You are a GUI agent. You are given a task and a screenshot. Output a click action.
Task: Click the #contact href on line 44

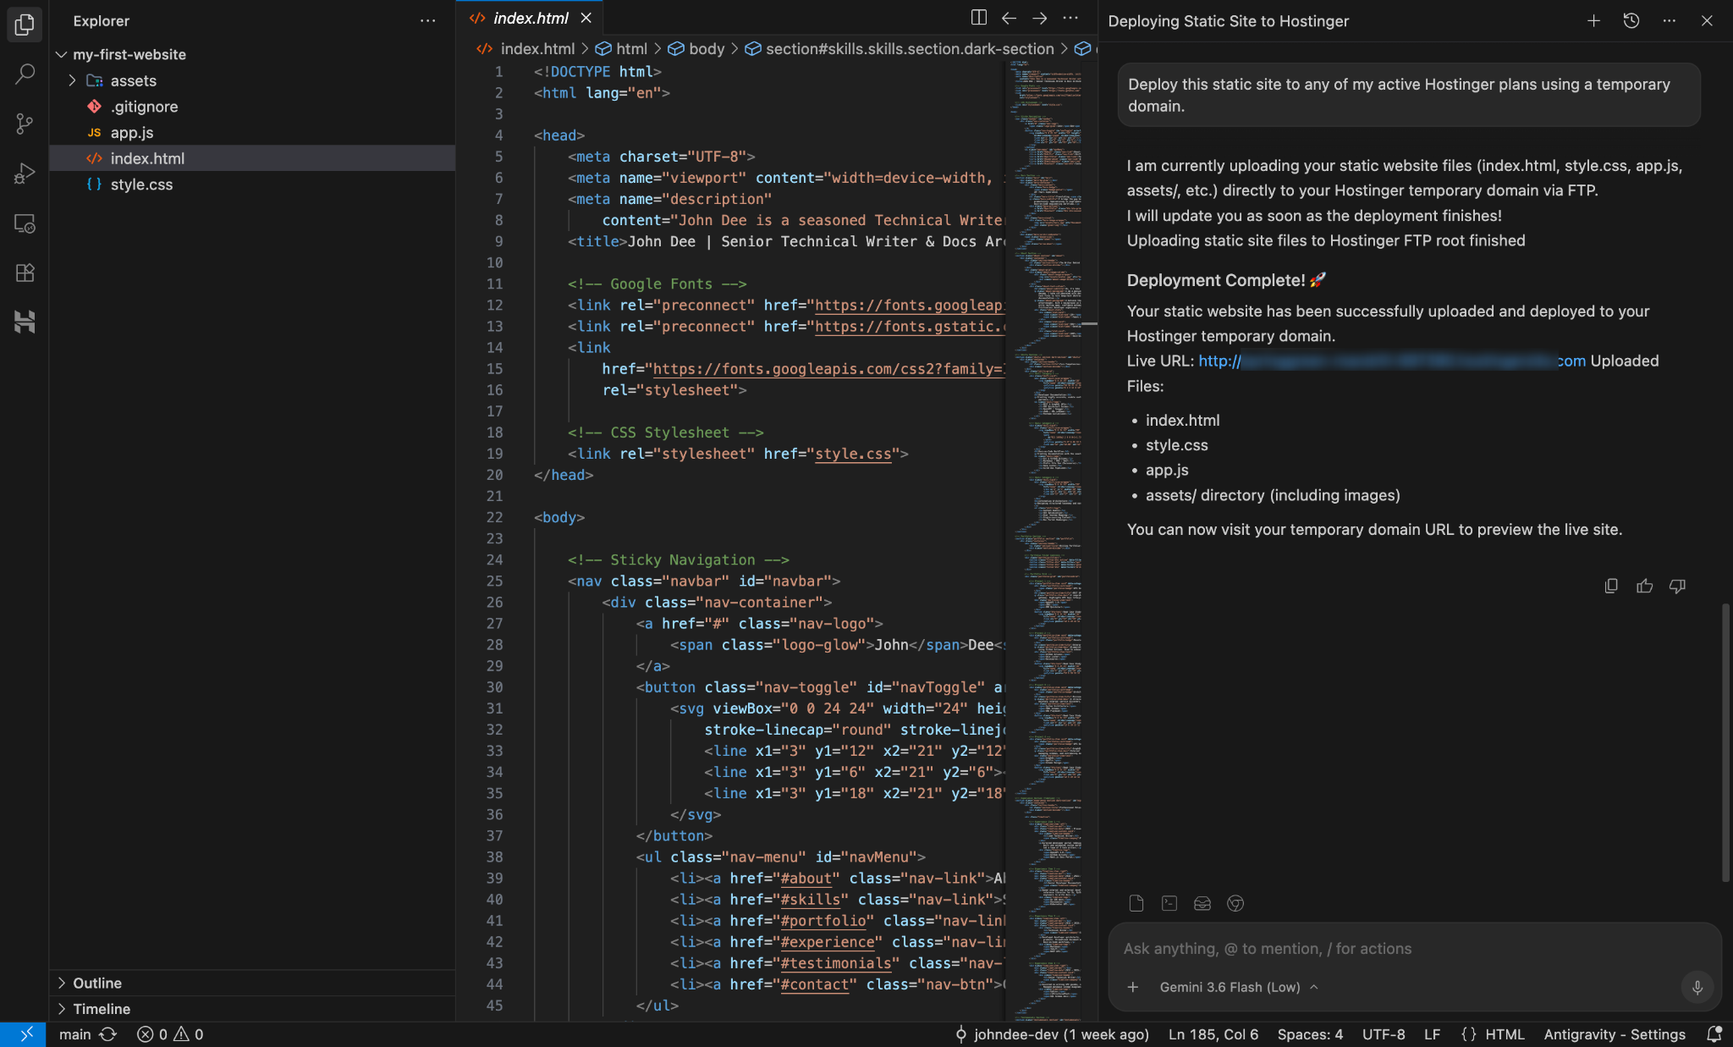click(814, 984)
